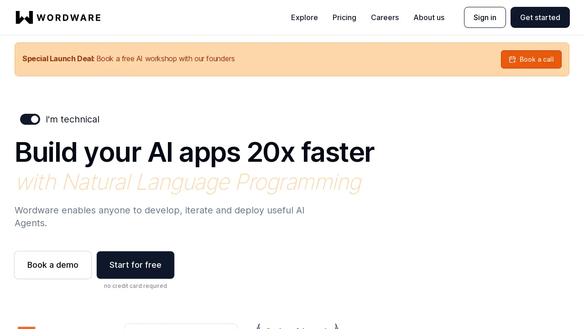Screen dimensions: 584x329
Task: Open the Explore menu item
Action: (x=304, y=17)
